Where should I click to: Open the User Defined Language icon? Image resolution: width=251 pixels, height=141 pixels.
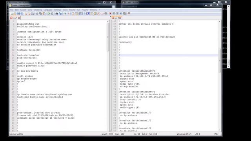(x=91, y=14)
